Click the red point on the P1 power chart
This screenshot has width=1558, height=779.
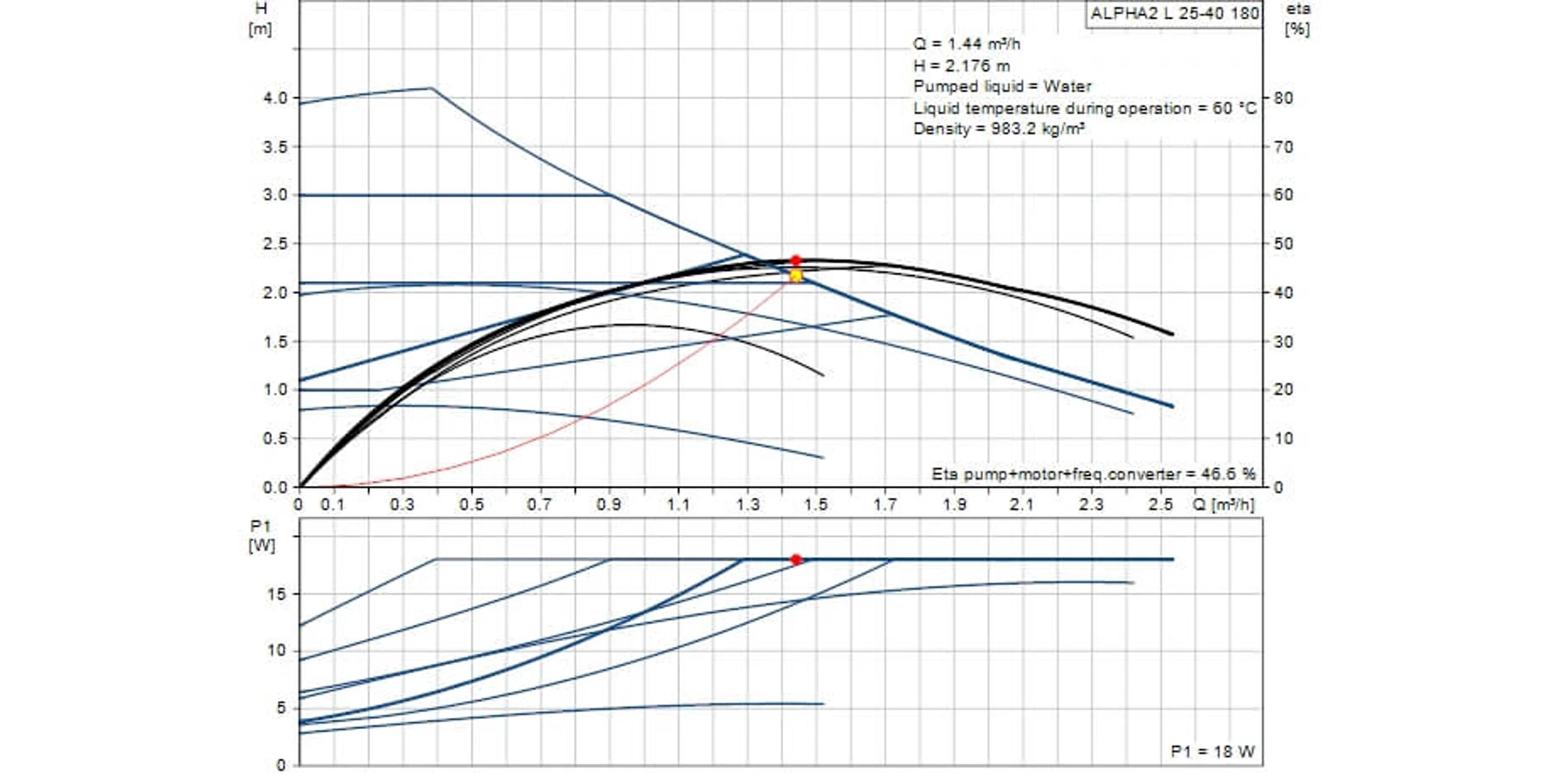(x=795, y=559)
